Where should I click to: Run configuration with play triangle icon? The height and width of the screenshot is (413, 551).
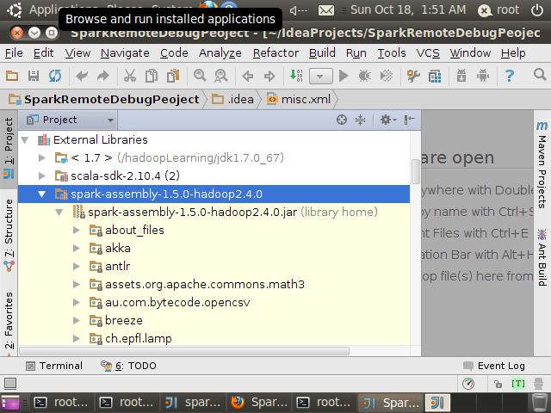click(x=344, y=76)
